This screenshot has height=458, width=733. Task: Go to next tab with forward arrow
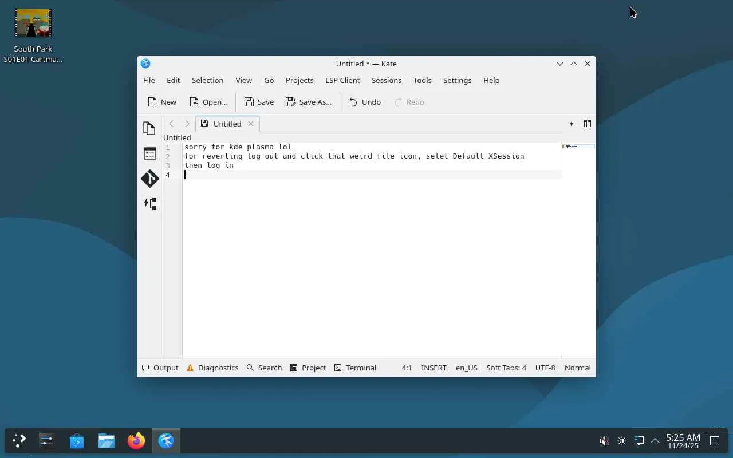click(187, 124)
